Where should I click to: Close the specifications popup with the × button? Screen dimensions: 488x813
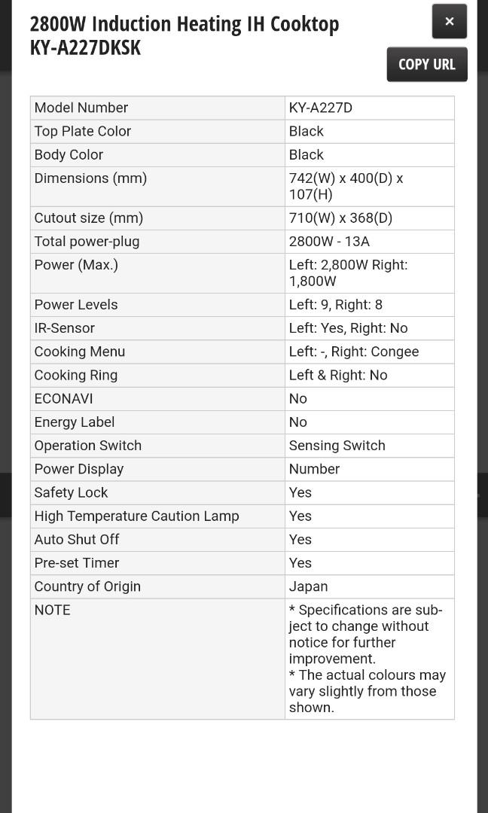click(449, 22)
